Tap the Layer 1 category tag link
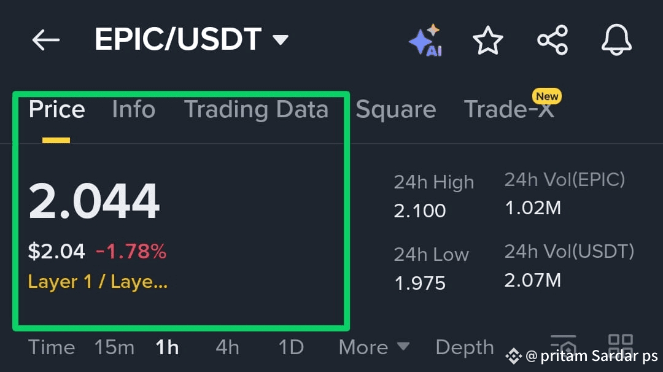The height and width of the screenshot is (372, 663). point(98,282)
